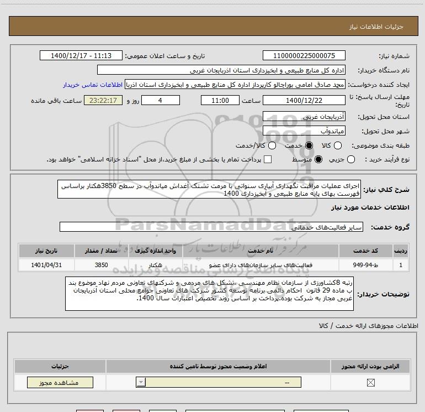Click the remaining time field 23:22:17
Screen dimensions: 425x412
tap(103, 101)
